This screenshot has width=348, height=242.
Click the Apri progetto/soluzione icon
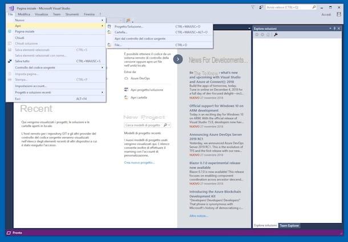coord(126,90)
